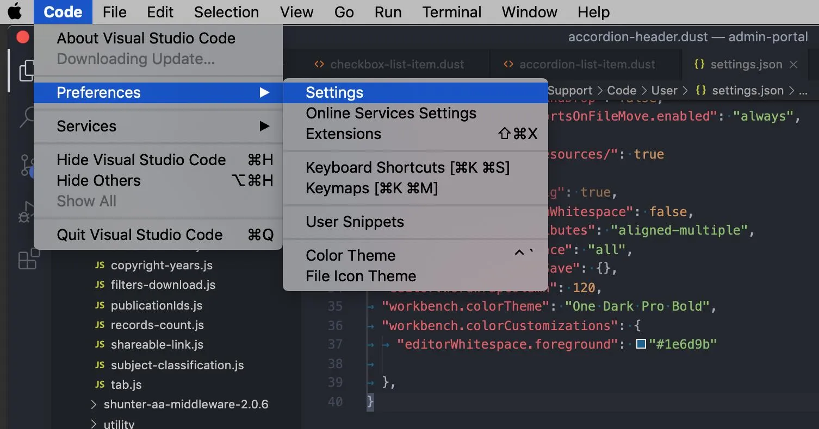
Task: Switch to the checkbox-list-item.dust tab
Action: click(397, 65)
